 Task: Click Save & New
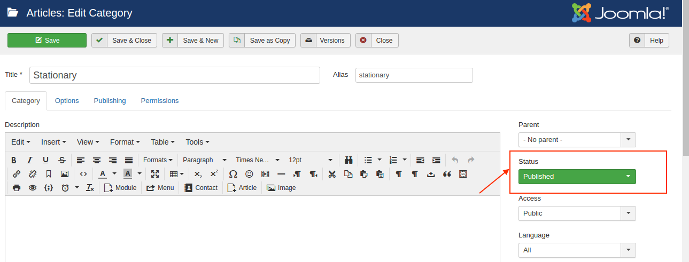tap(193, 41)
